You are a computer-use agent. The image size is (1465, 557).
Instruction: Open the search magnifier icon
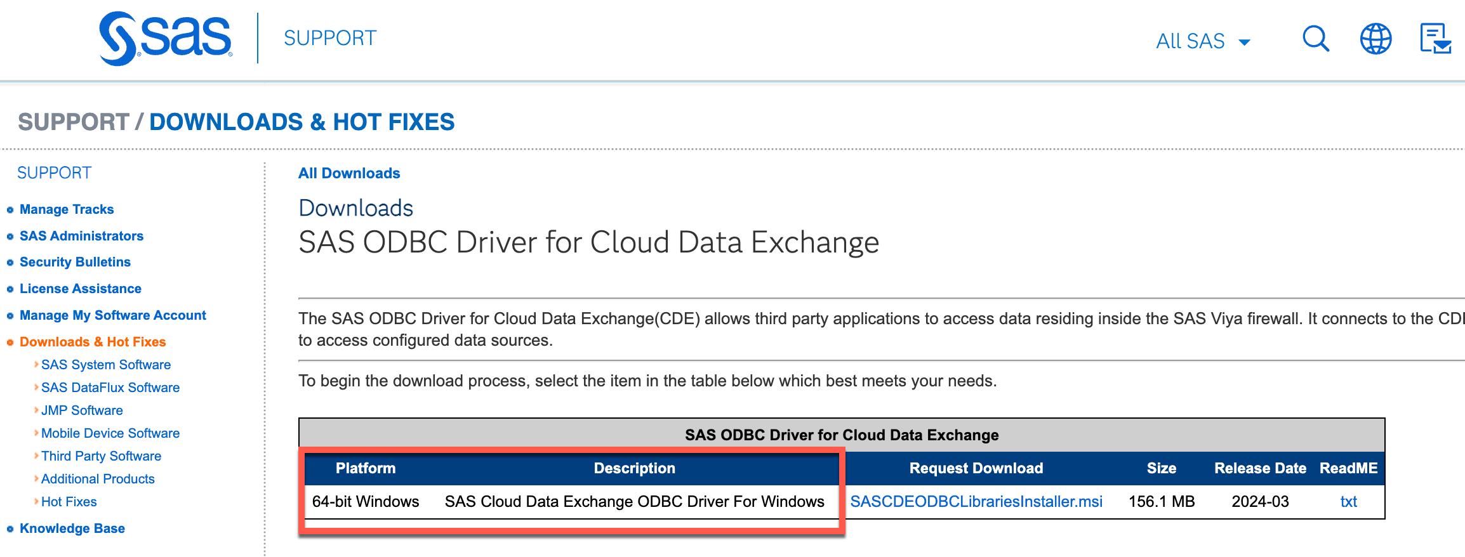click(x=1315, y=39)
